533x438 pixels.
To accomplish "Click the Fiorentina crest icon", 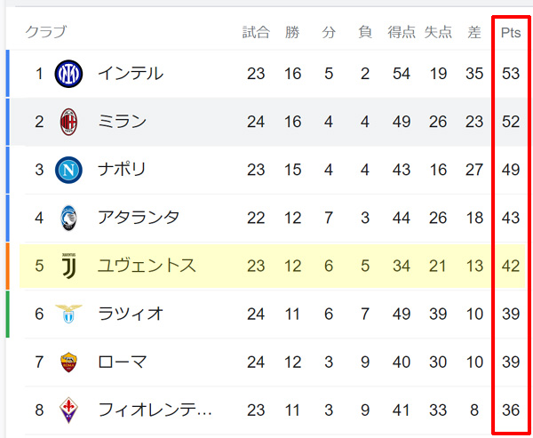I will (68, 410).
